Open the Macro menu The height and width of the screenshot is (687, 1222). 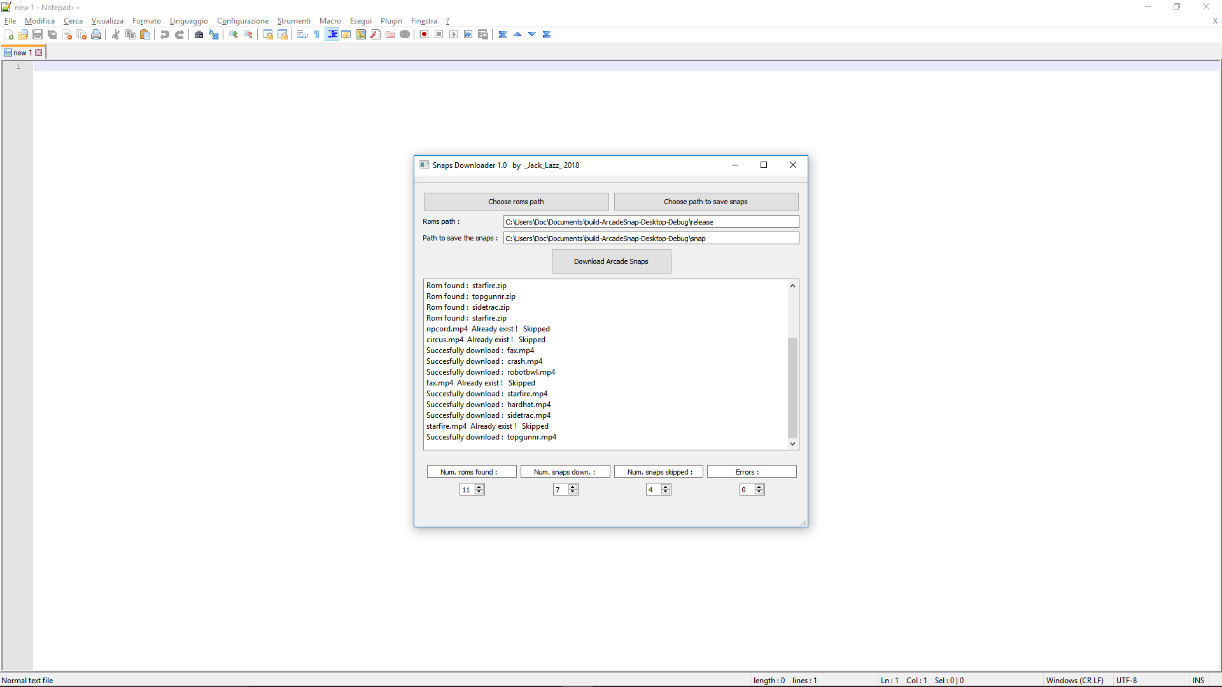pos(330,20)
